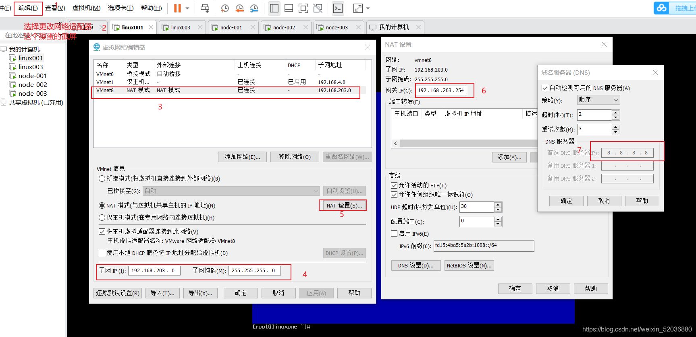Click the send Ctrl+Alt+Del toolbar icon
The width and height of the screenshot is (696, 337).
click(205, 8)
